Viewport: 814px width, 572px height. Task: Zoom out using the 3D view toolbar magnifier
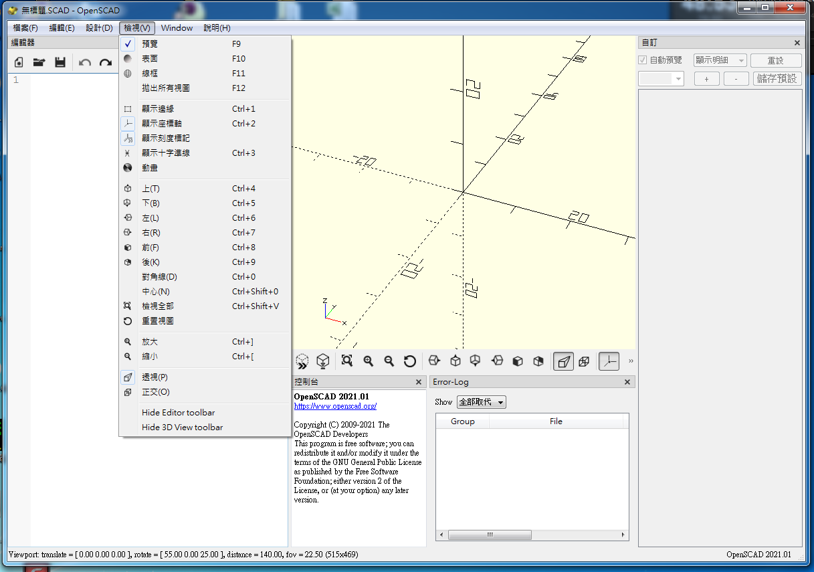coord(389,361)
